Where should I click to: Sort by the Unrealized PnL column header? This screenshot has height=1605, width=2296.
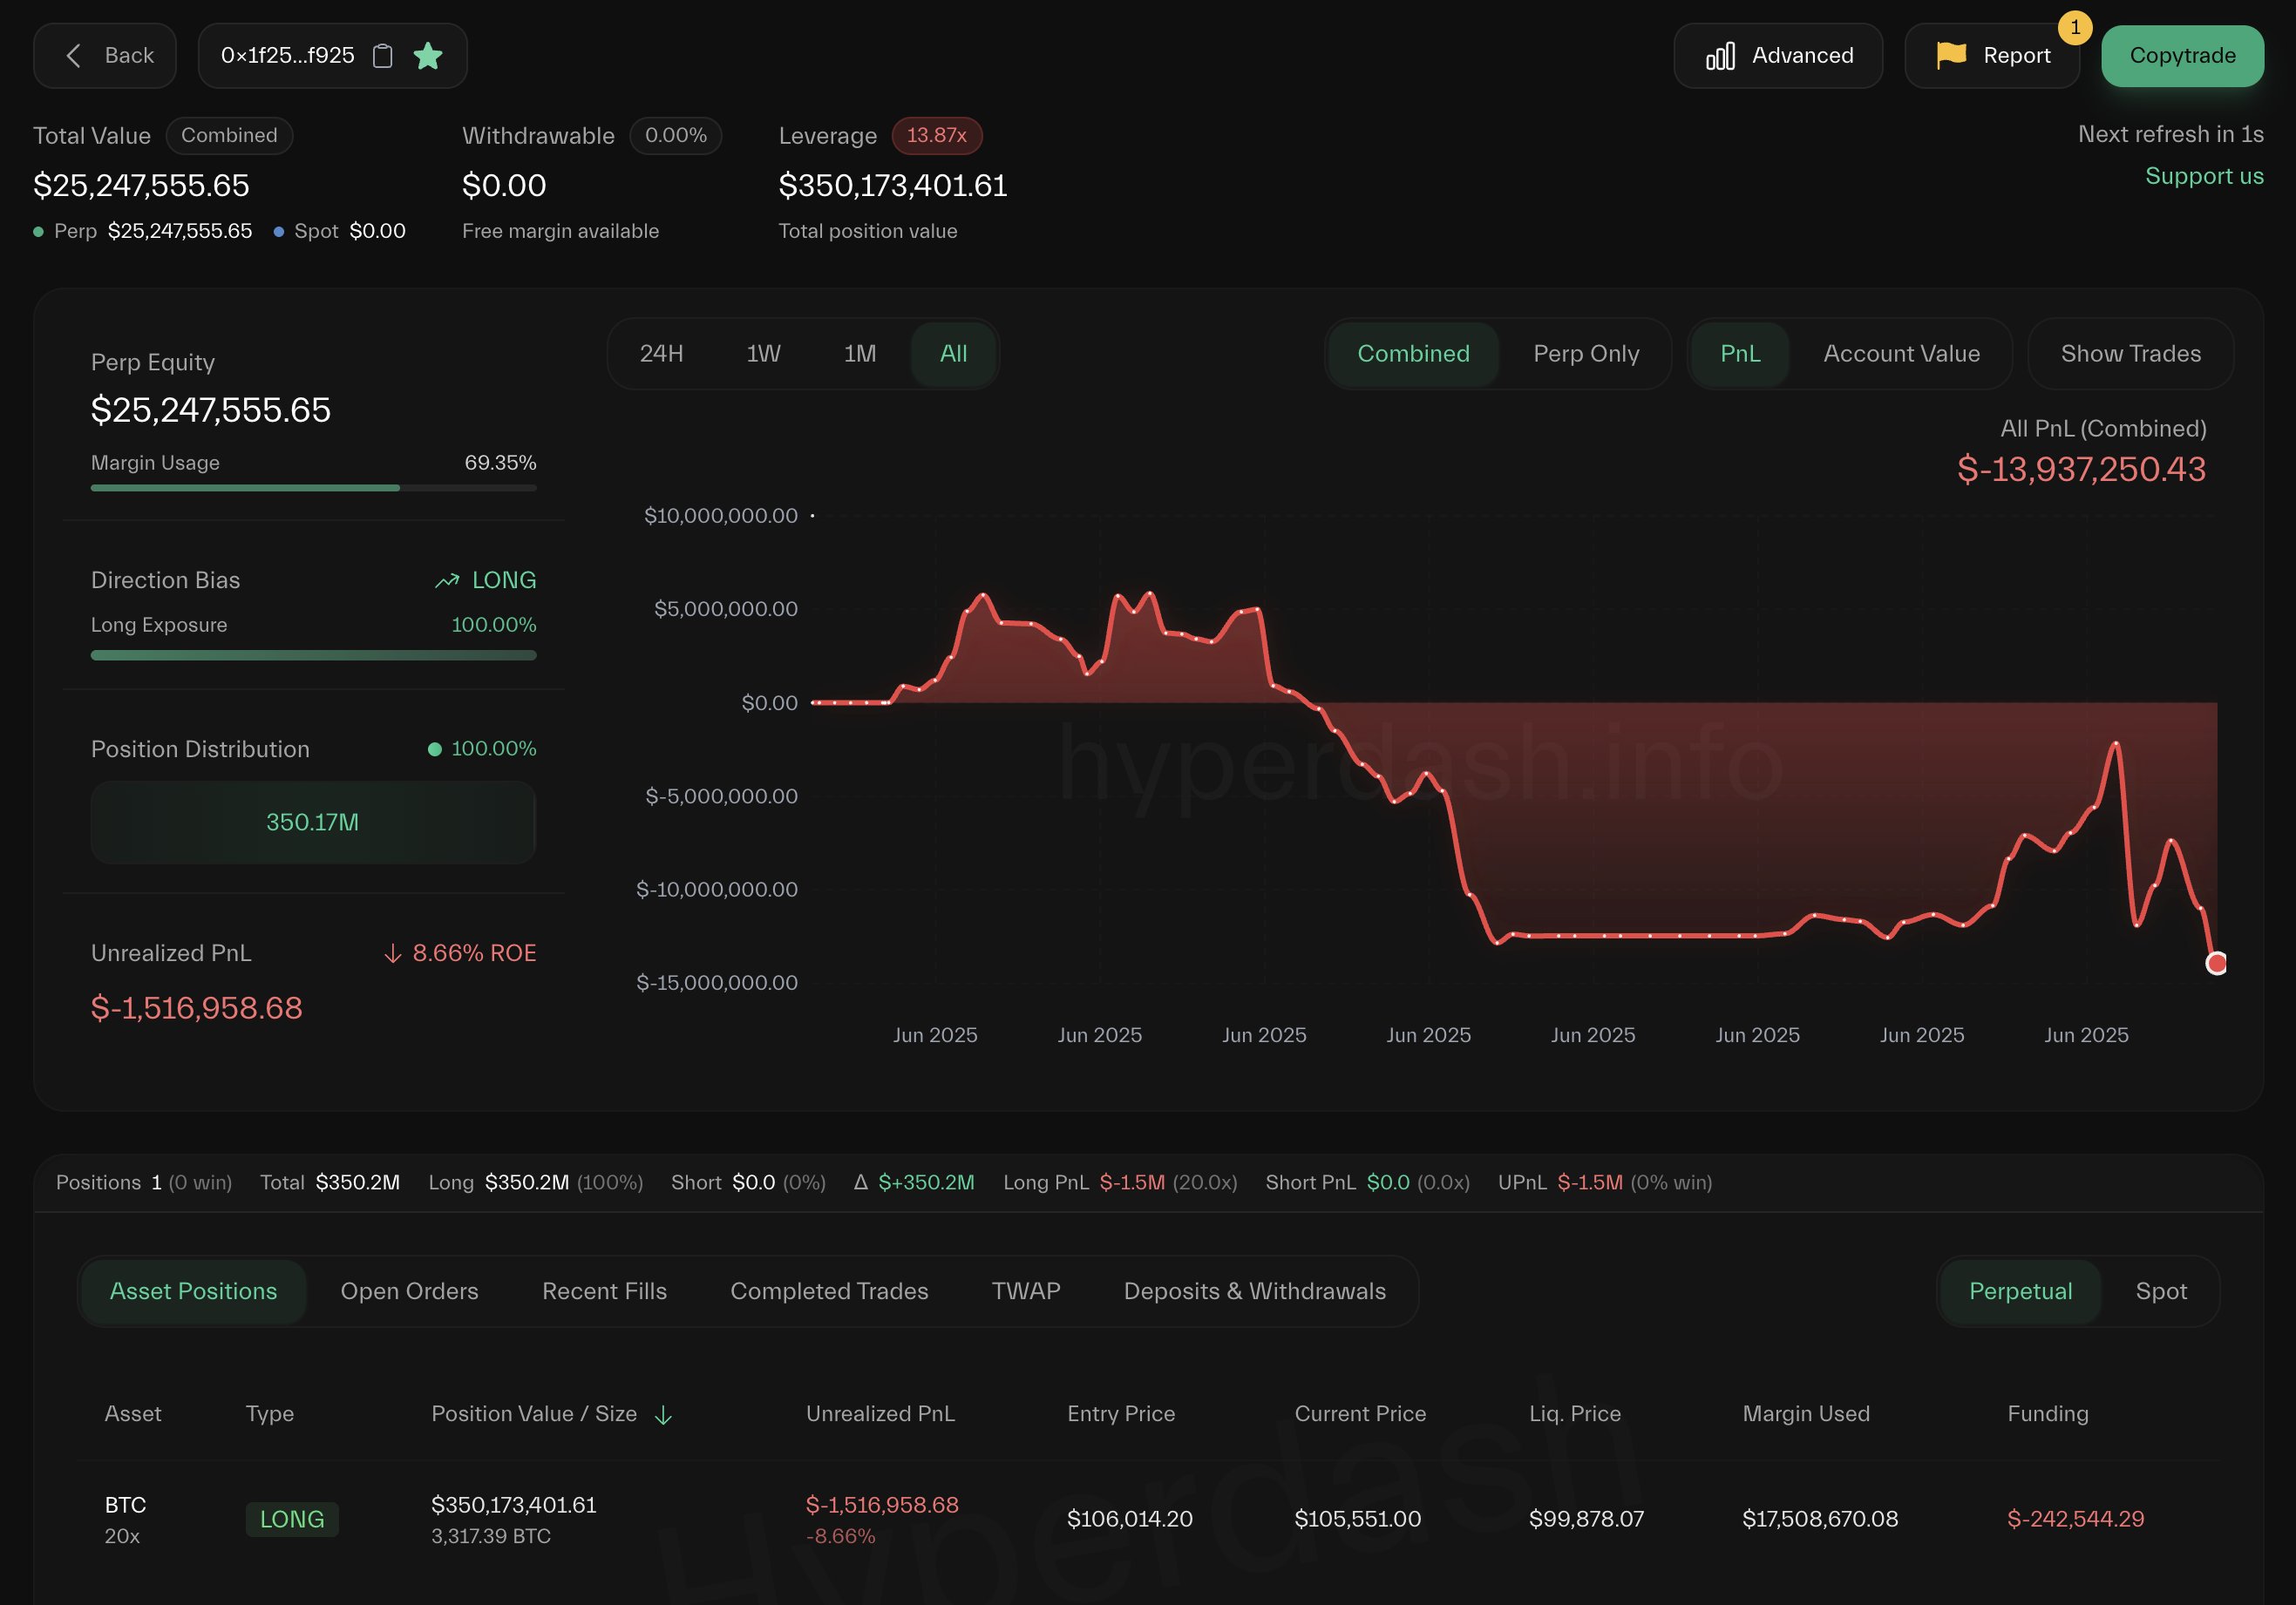tap(880, 1414)
